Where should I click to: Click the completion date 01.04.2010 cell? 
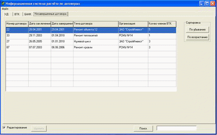pyautogui.click(x=62, y=36)
